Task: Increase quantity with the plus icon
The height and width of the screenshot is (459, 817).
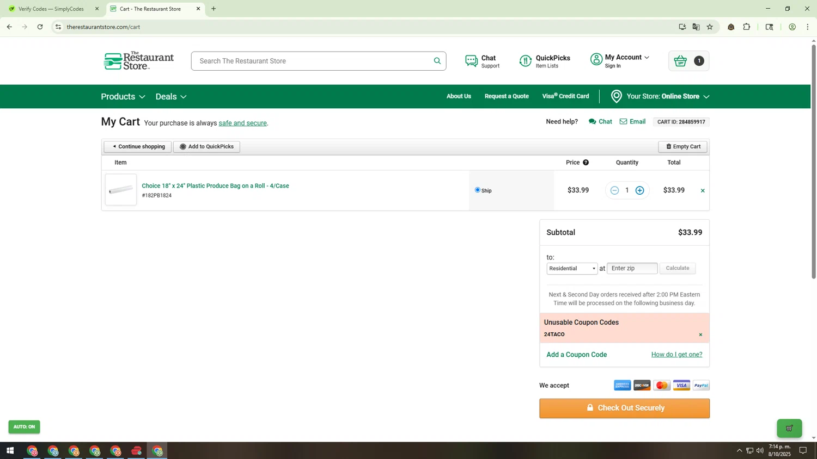Action: point(640,190)
